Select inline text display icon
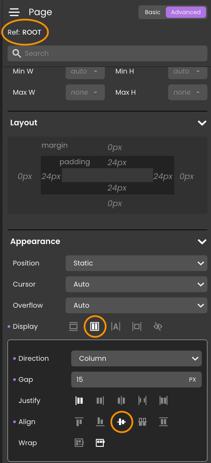211x463 pixels. point(116,327)
